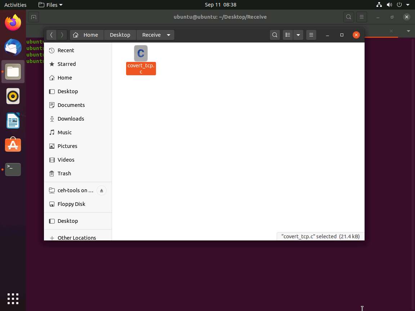Viewport: 415px width, 311px height.
Task: Open the Files hamburger menu
Action: 311,35
